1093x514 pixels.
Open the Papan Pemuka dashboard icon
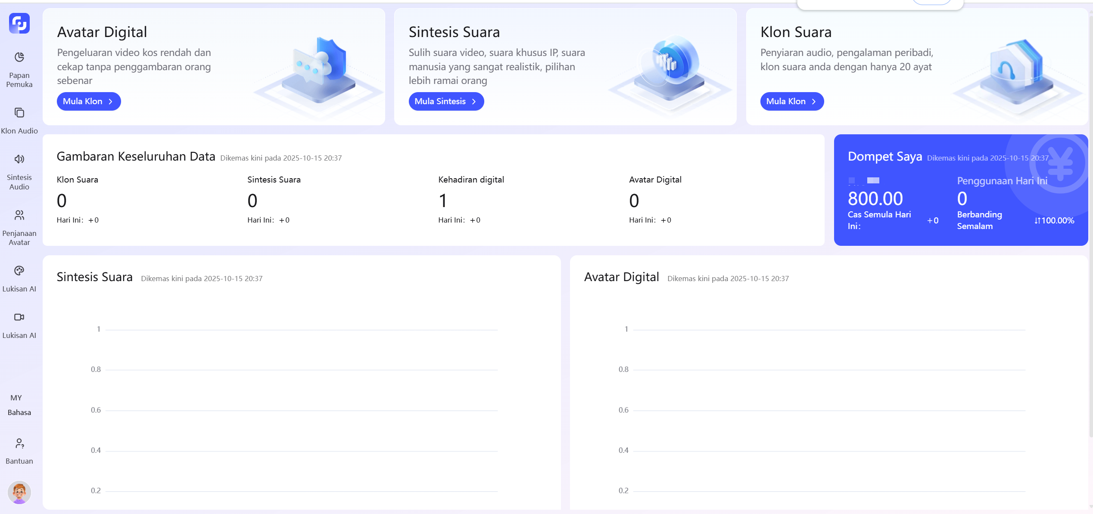(19, 57)
